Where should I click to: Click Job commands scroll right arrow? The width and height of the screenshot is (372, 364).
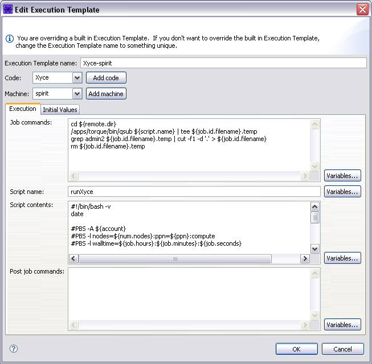click(x=305, y=176)
